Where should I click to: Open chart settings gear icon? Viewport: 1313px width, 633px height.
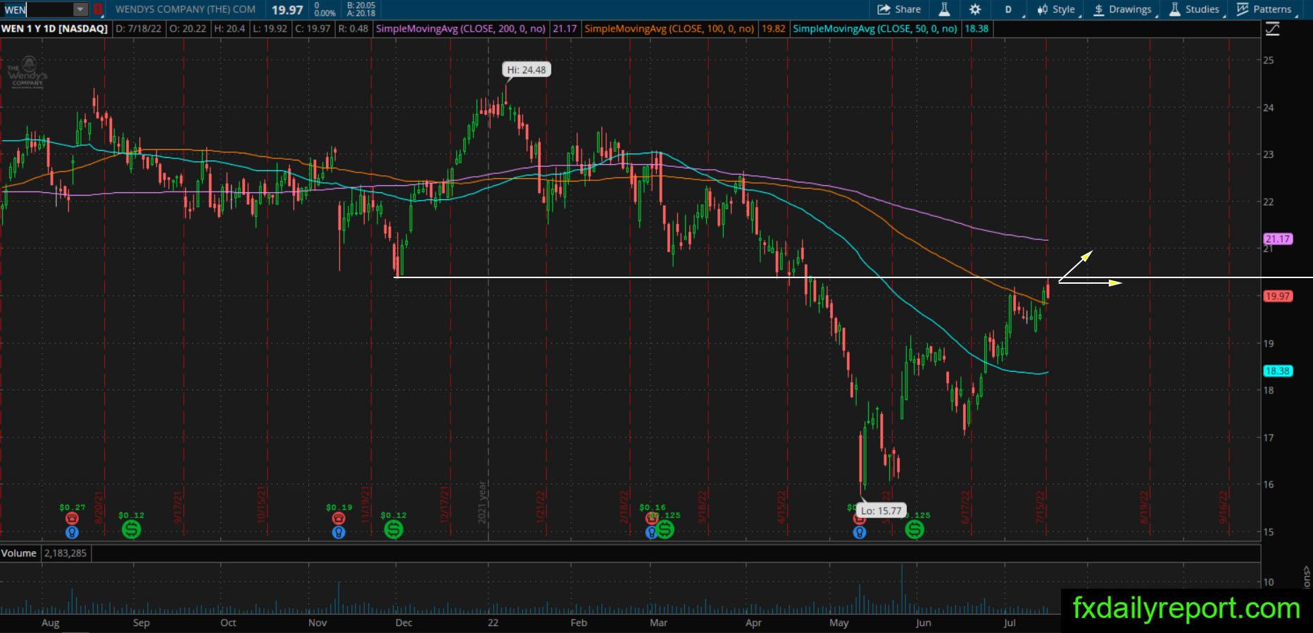(x=975, y=9)
